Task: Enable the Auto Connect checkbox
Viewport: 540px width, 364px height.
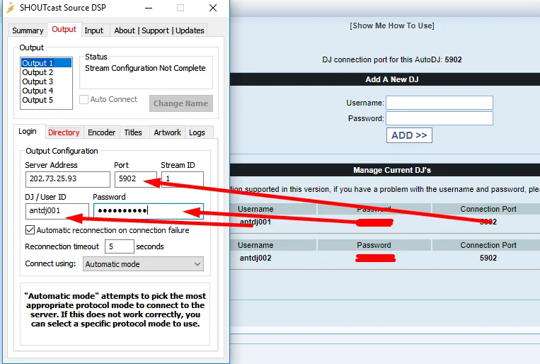Action: click(84, 100)
